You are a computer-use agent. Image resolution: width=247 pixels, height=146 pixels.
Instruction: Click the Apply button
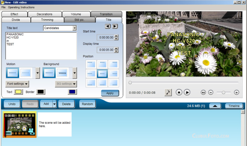tap(110, 93)
